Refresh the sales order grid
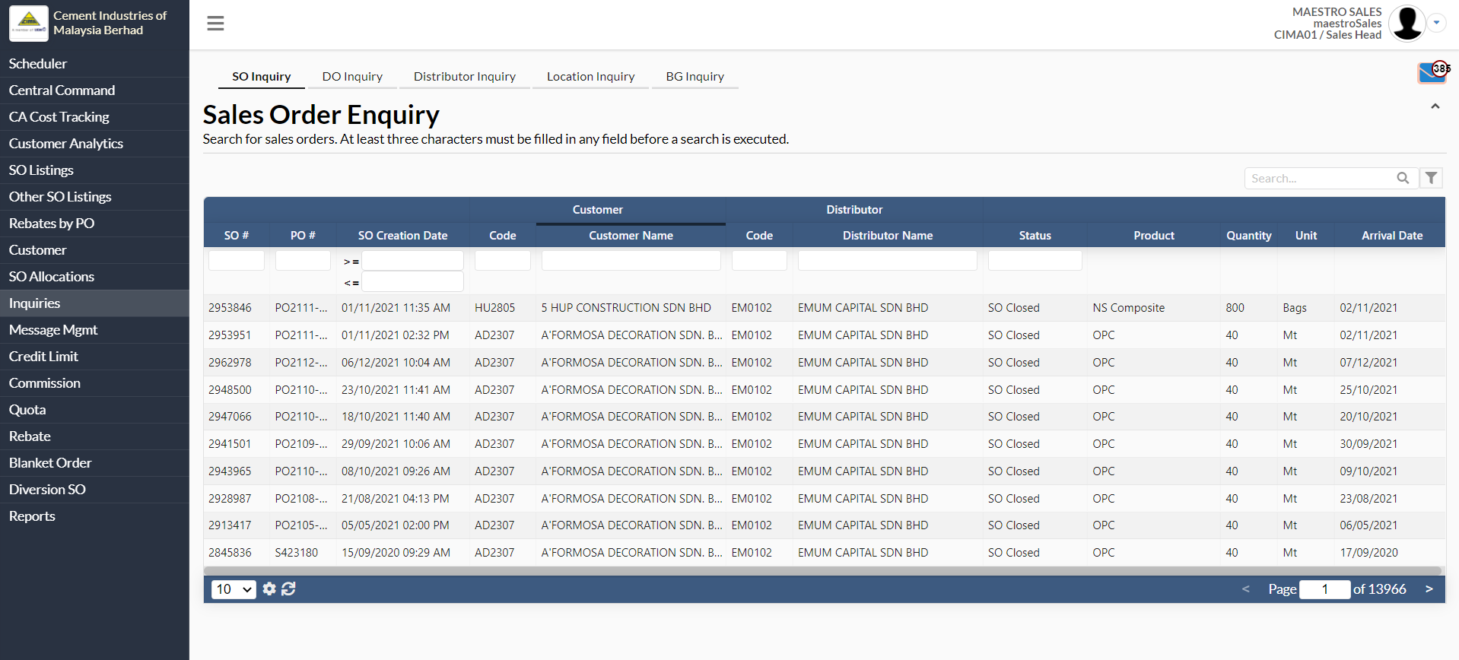The height and width of the screenshot is (660, 1459). click(288, 589)
